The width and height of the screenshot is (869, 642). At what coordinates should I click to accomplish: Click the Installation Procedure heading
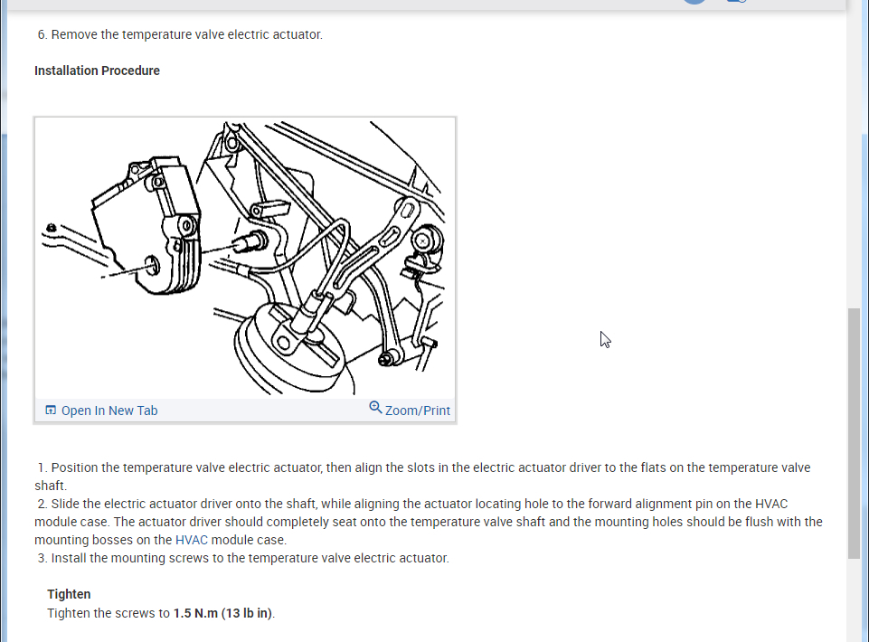point(97,71)
